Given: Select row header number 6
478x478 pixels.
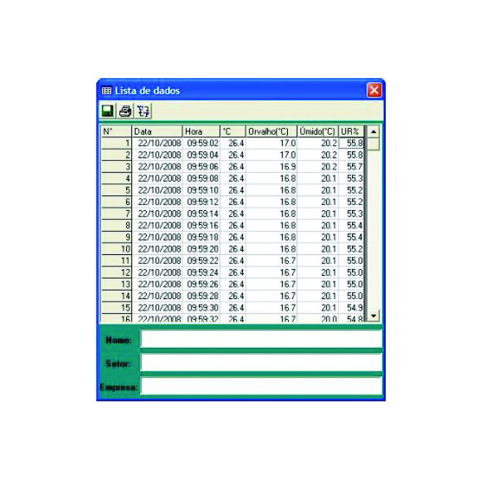Looking at the screenshot, I should [116, 202].
